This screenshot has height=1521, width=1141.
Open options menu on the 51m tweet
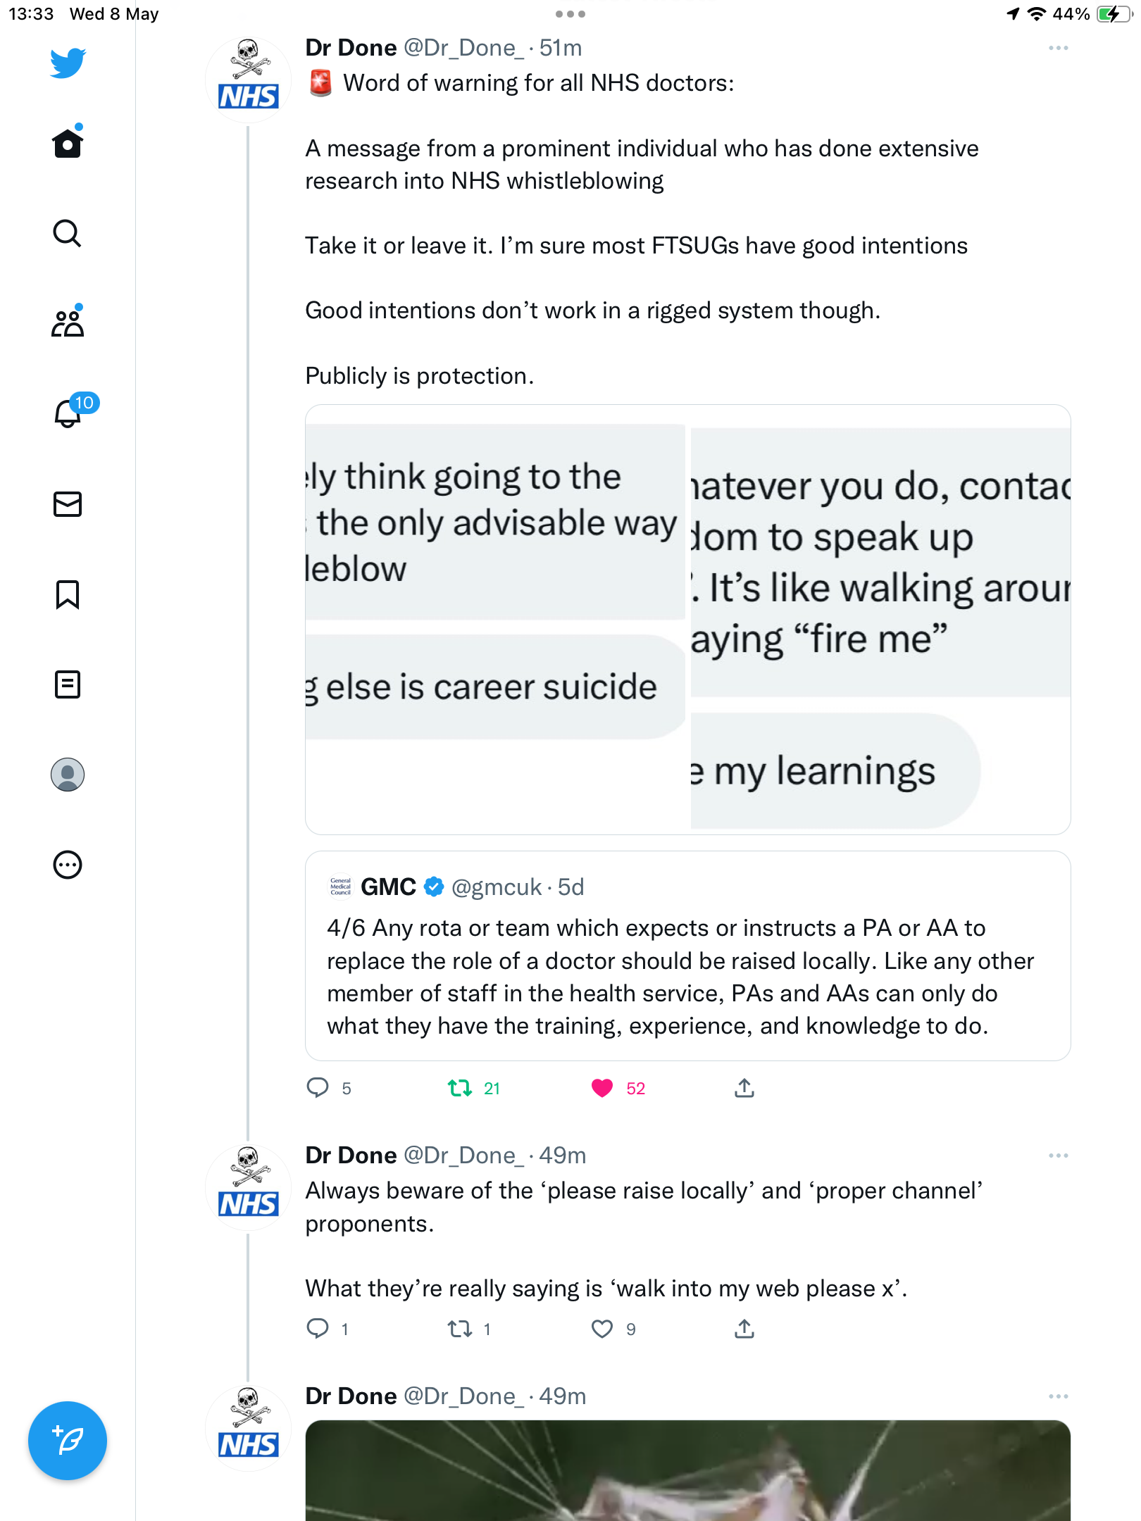[x=1058, y=48]
